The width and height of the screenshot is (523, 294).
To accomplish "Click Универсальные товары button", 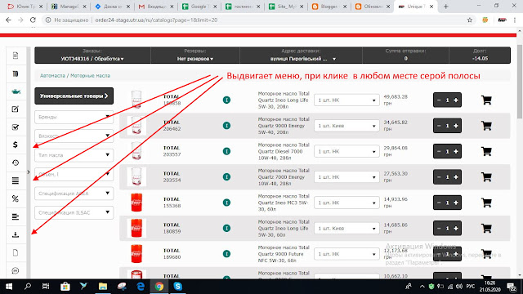I will pyautogui.click(x=74, y=96).
